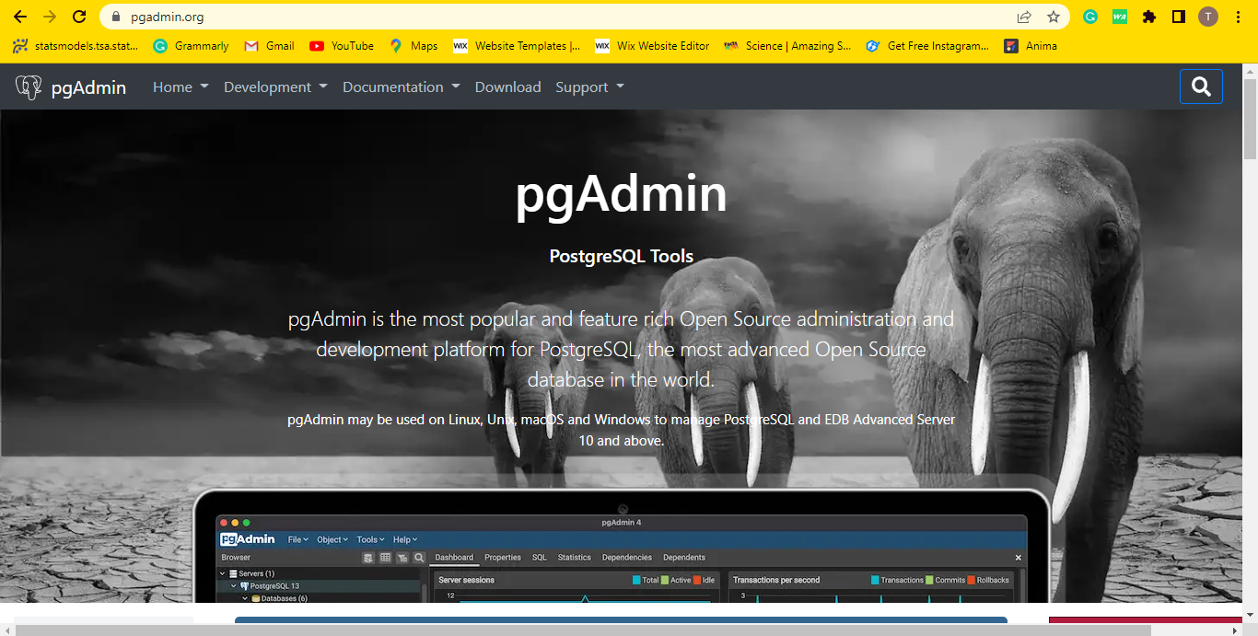The height and width of the screenshot is (636, 1258).
Task: Toggle the browser side panel icon
Action: coord(1178,17)
